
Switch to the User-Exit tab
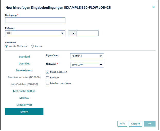tap(24, 63)
